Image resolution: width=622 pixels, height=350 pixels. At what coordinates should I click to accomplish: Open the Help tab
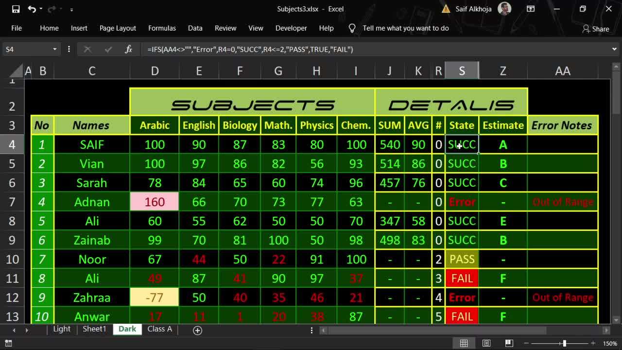[326, 28]
